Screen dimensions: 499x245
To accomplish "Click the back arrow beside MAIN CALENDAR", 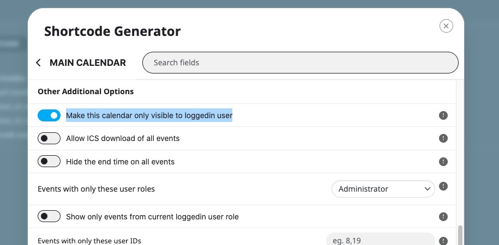I will pos(38,63).
